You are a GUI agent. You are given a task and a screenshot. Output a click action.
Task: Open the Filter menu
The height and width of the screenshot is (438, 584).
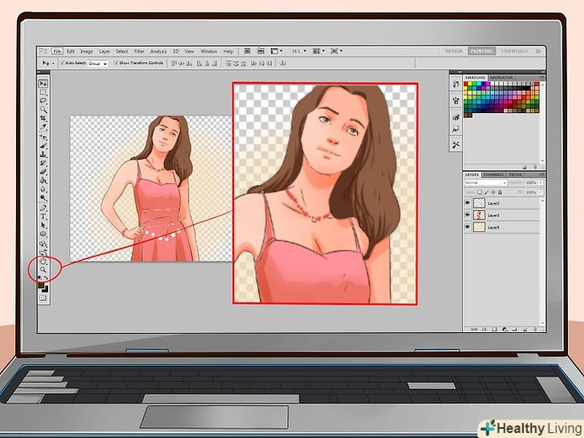point(140,51)
